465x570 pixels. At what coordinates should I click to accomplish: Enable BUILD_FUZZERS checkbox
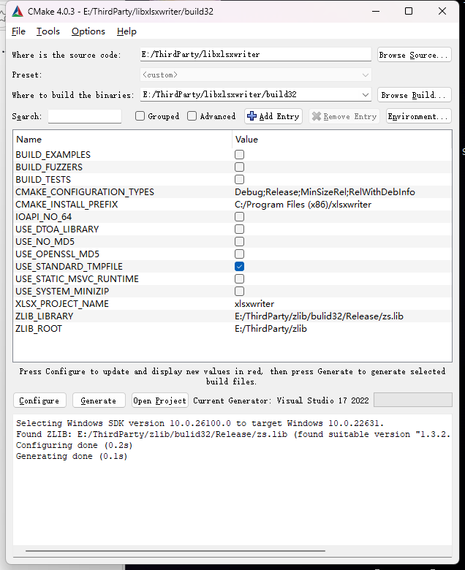click(239, 167)
